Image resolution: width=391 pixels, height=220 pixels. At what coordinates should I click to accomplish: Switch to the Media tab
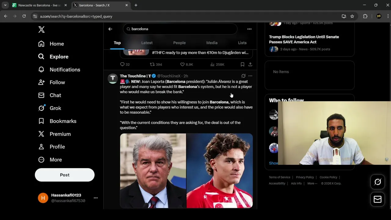click(x=212, y=43)
